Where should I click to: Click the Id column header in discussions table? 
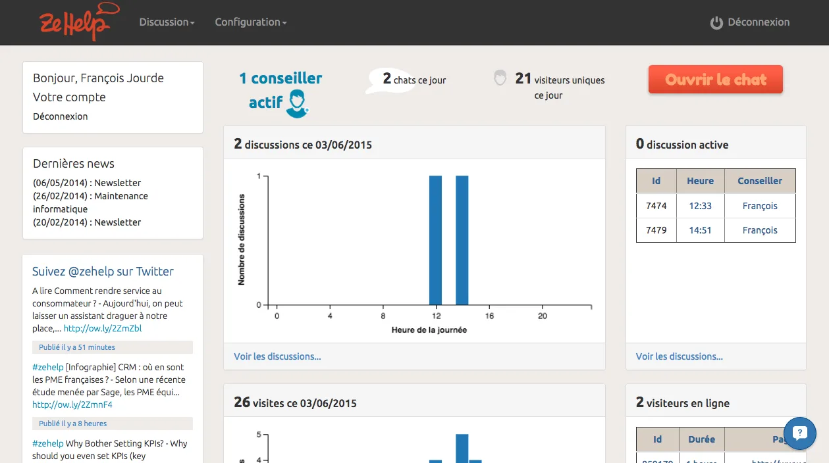pos(656,181)
